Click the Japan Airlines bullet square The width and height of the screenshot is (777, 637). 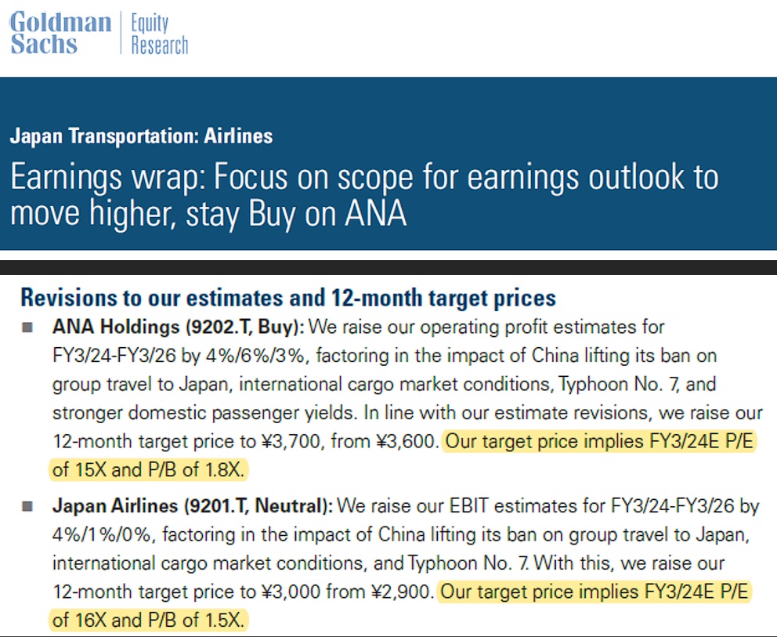point(27,506)
